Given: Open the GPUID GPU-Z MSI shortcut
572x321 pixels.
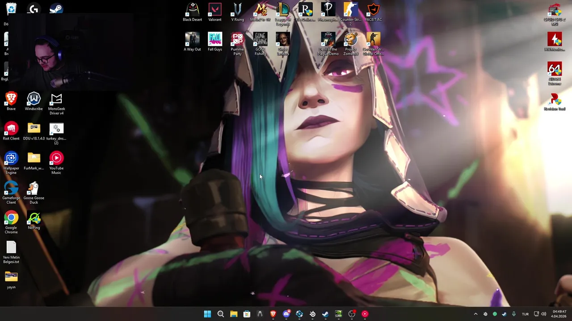Looking at the screenshot, I should [x=555, y=14].
